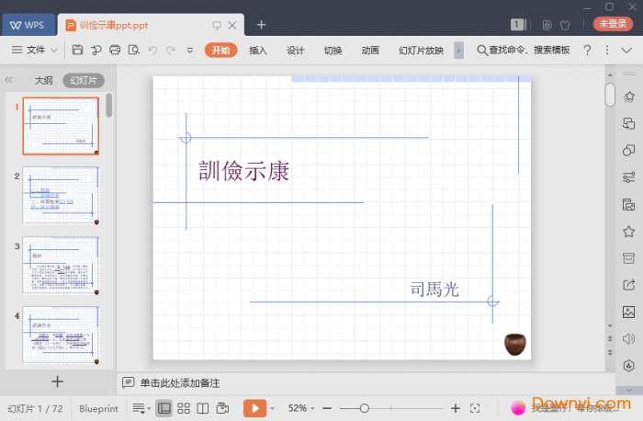Click the skin (shirt) icon in title bar

pyautogui.click(x=565, y=25)
